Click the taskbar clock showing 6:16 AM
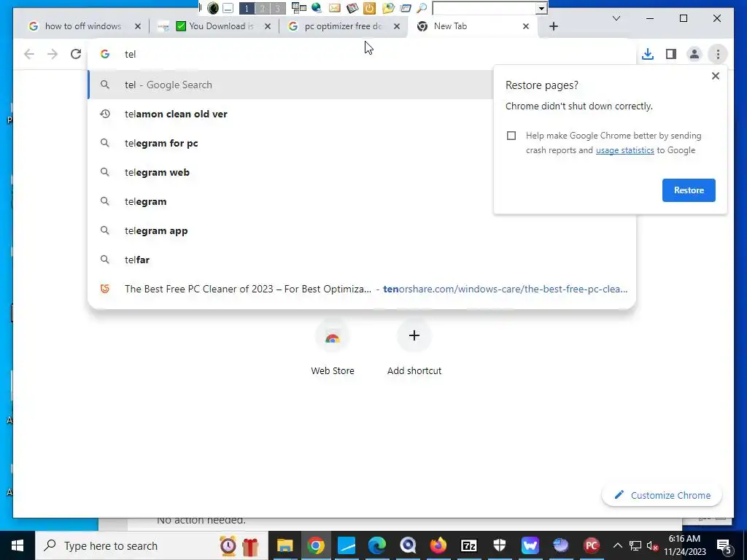The image size is (747, 560). [684, 545]
